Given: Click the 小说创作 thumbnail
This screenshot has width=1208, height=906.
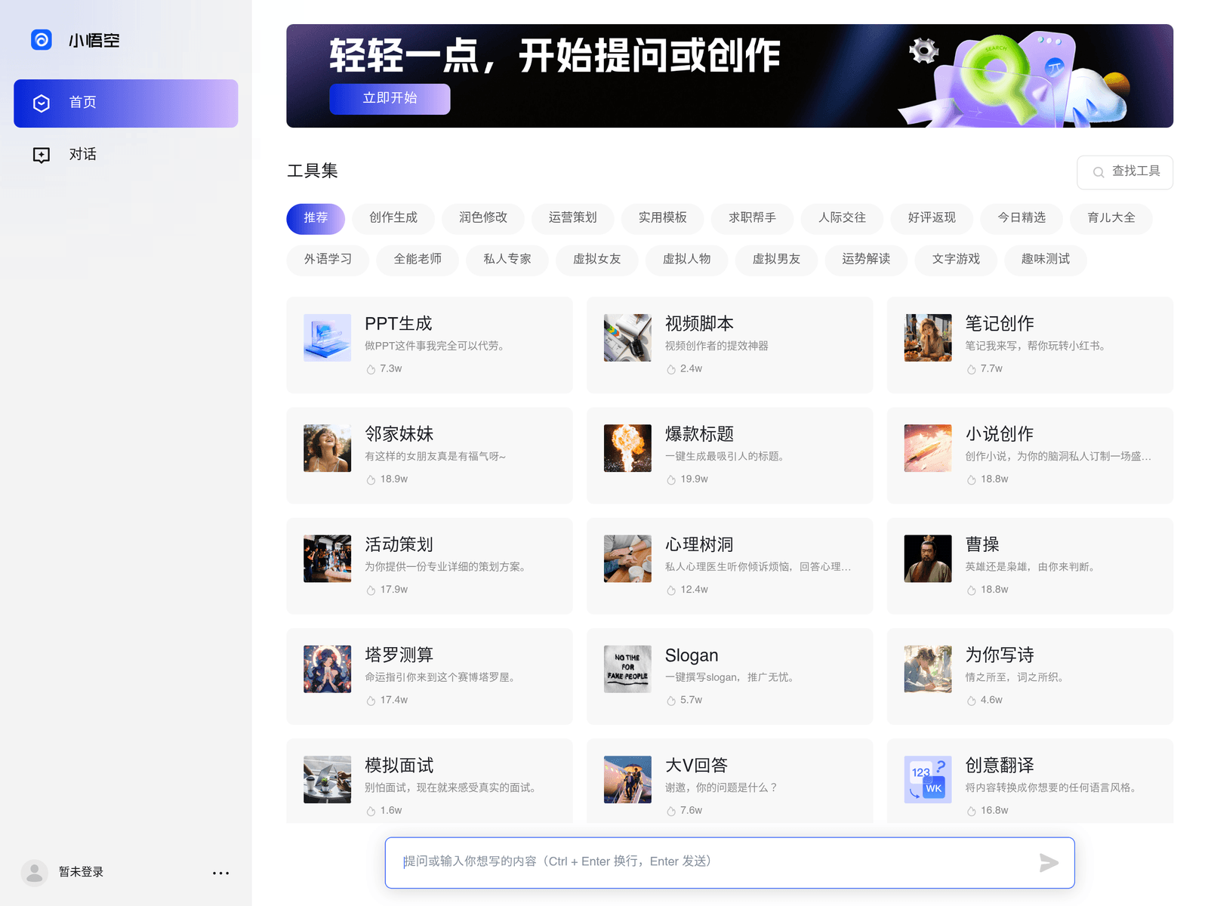Looking at the screenshot, I should coord(928,448).
